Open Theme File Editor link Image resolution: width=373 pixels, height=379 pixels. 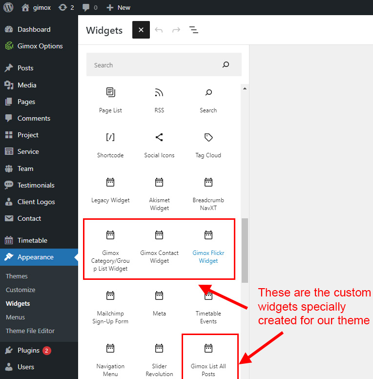(x=30, y=331)
